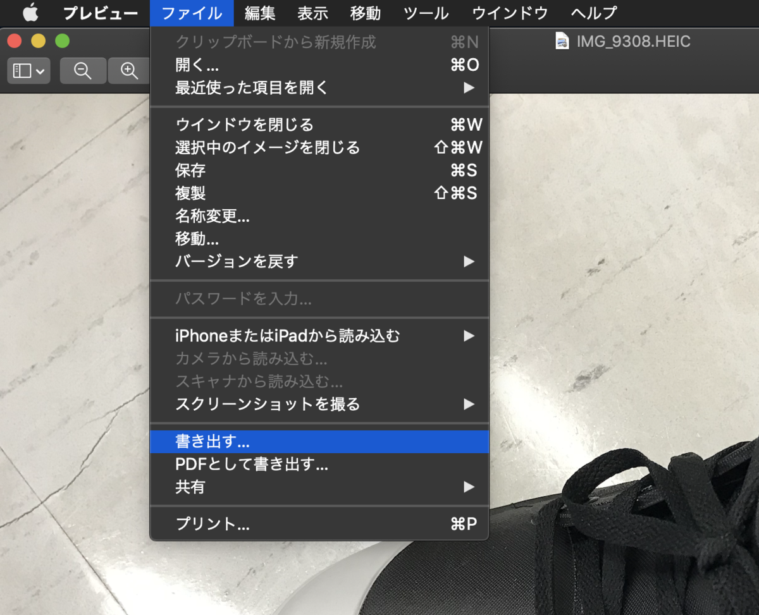Select 書き出す... from the File menu
The height and width of the screenshot is (615, 759).
[212, 442]
